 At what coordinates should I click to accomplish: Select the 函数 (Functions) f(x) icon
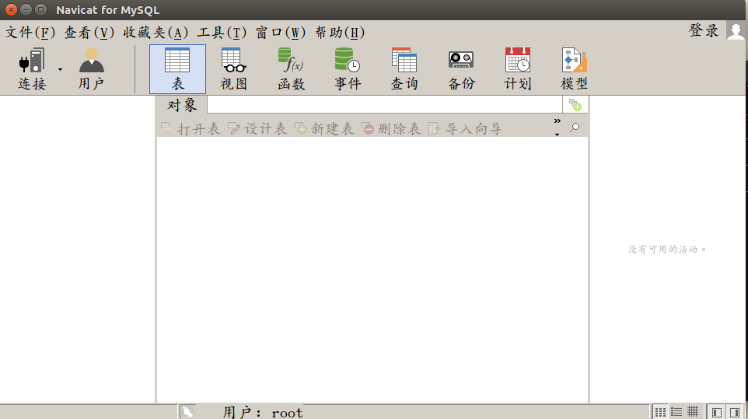point(291,69)
